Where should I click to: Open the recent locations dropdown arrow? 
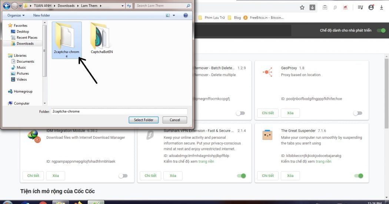click(20, 6)
